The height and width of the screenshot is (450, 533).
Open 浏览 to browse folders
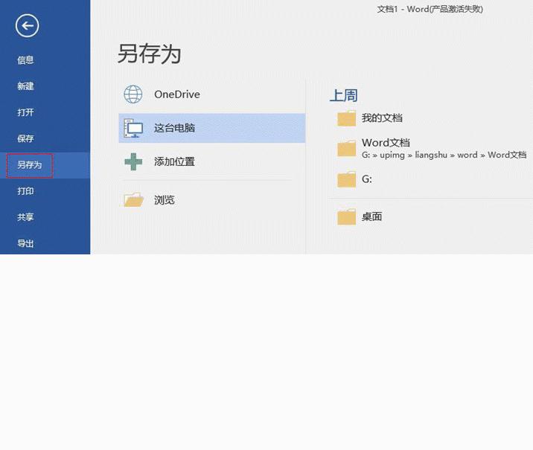[211, 199]
